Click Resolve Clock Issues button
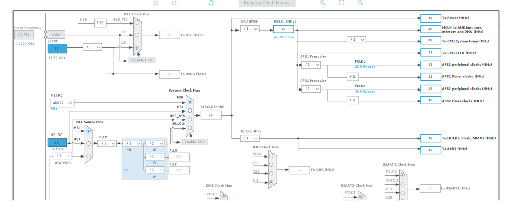 [x=267, y=3]
